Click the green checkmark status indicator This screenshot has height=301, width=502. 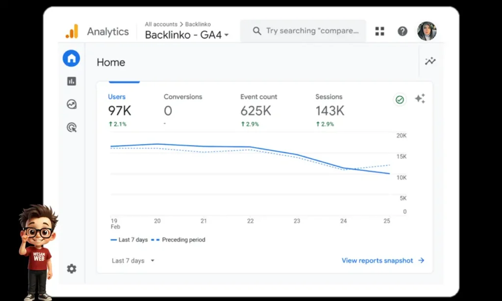point(400,100)
